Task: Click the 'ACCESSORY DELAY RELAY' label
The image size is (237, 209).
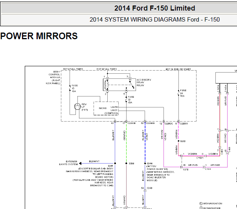Action: [144, 82]
